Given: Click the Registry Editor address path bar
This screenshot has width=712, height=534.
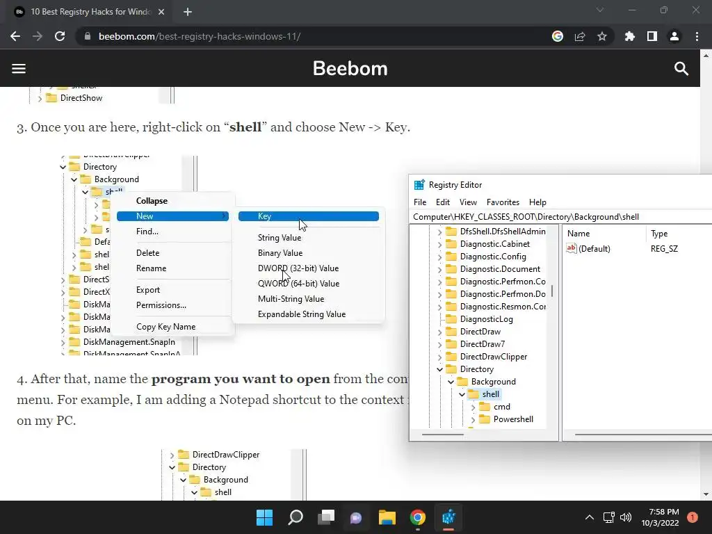Looking at the screenshot, I should pos(561,217).
